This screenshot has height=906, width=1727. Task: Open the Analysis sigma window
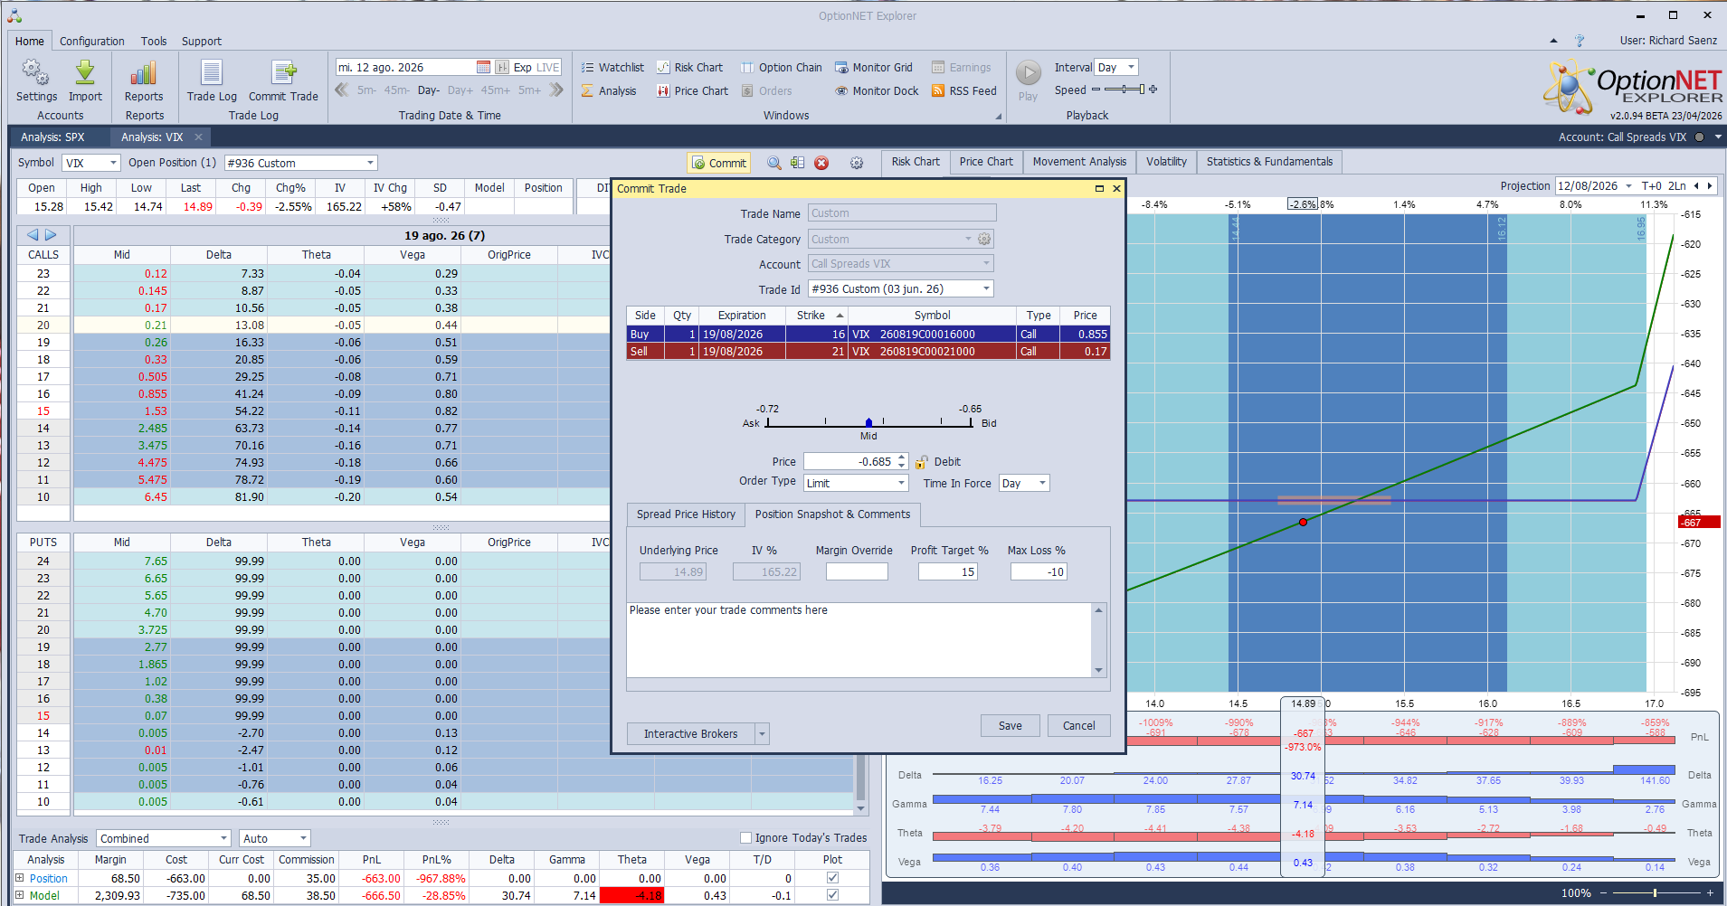[609, 90]
